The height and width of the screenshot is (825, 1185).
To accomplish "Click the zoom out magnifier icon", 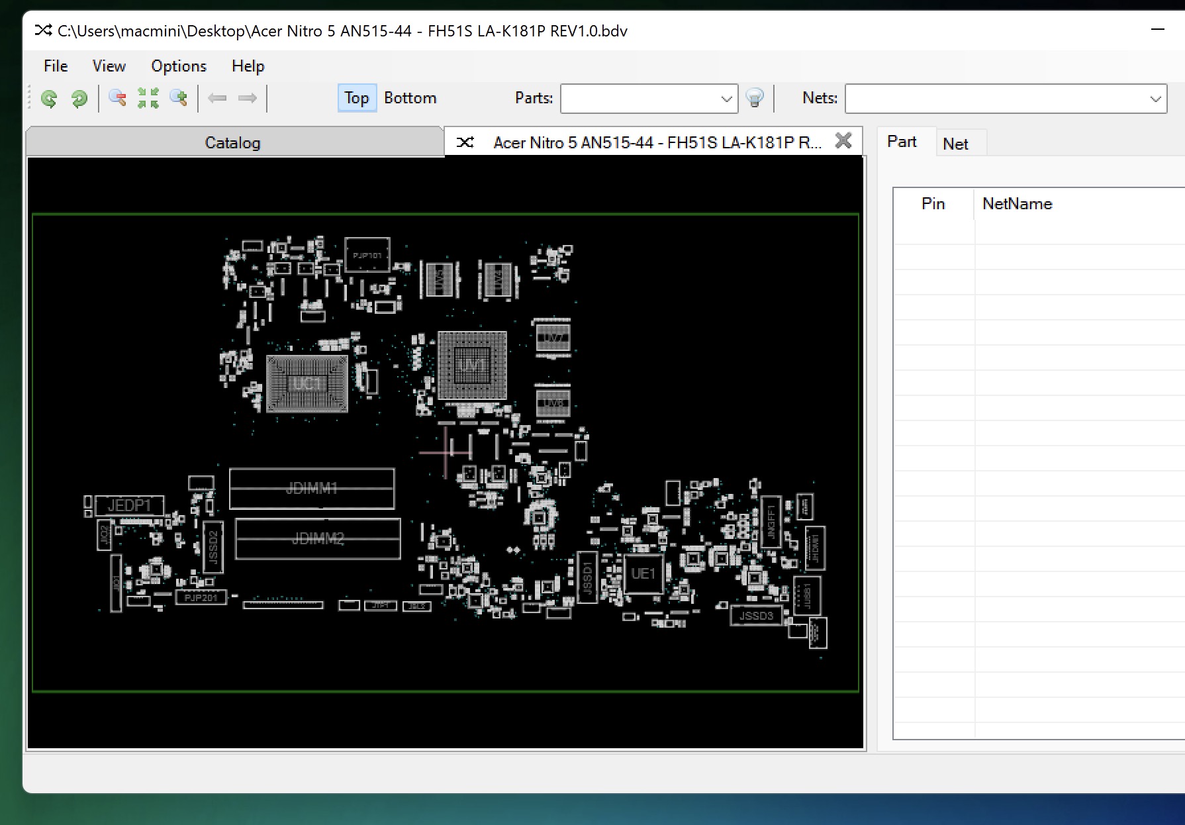I will (117, 99).
